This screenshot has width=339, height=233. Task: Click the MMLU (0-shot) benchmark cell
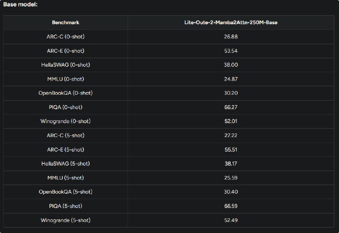pos(66,79)
